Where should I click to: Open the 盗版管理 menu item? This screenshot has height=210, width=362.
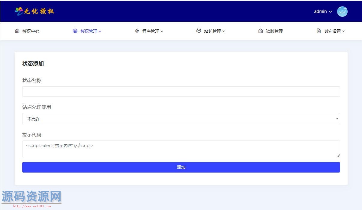pos(271,31)
